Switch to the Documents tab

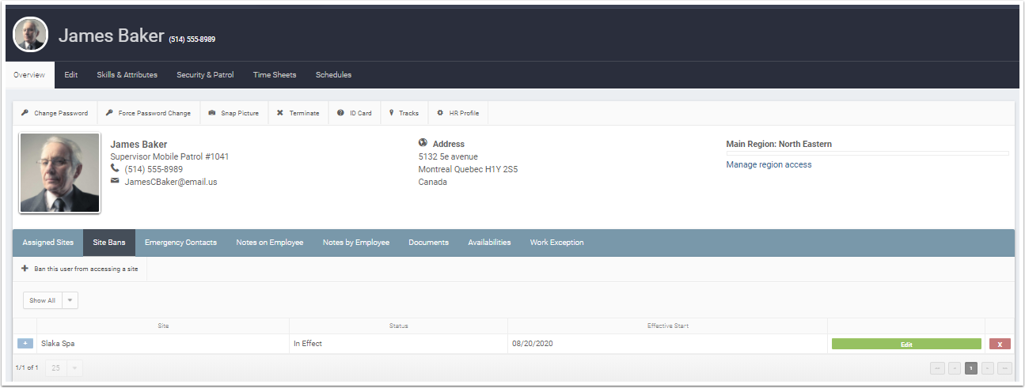point(428,243)
